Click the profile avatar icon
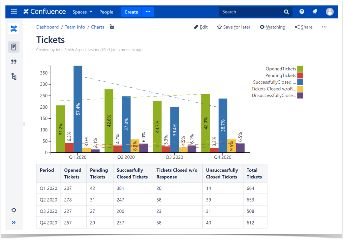 330,11
